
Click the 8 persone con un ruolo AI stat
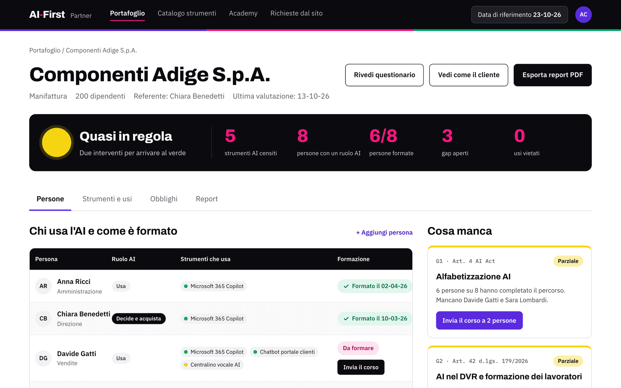pos(329,142)
